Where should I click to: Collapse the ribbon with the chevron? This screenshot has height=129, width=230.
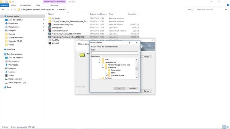225,5
